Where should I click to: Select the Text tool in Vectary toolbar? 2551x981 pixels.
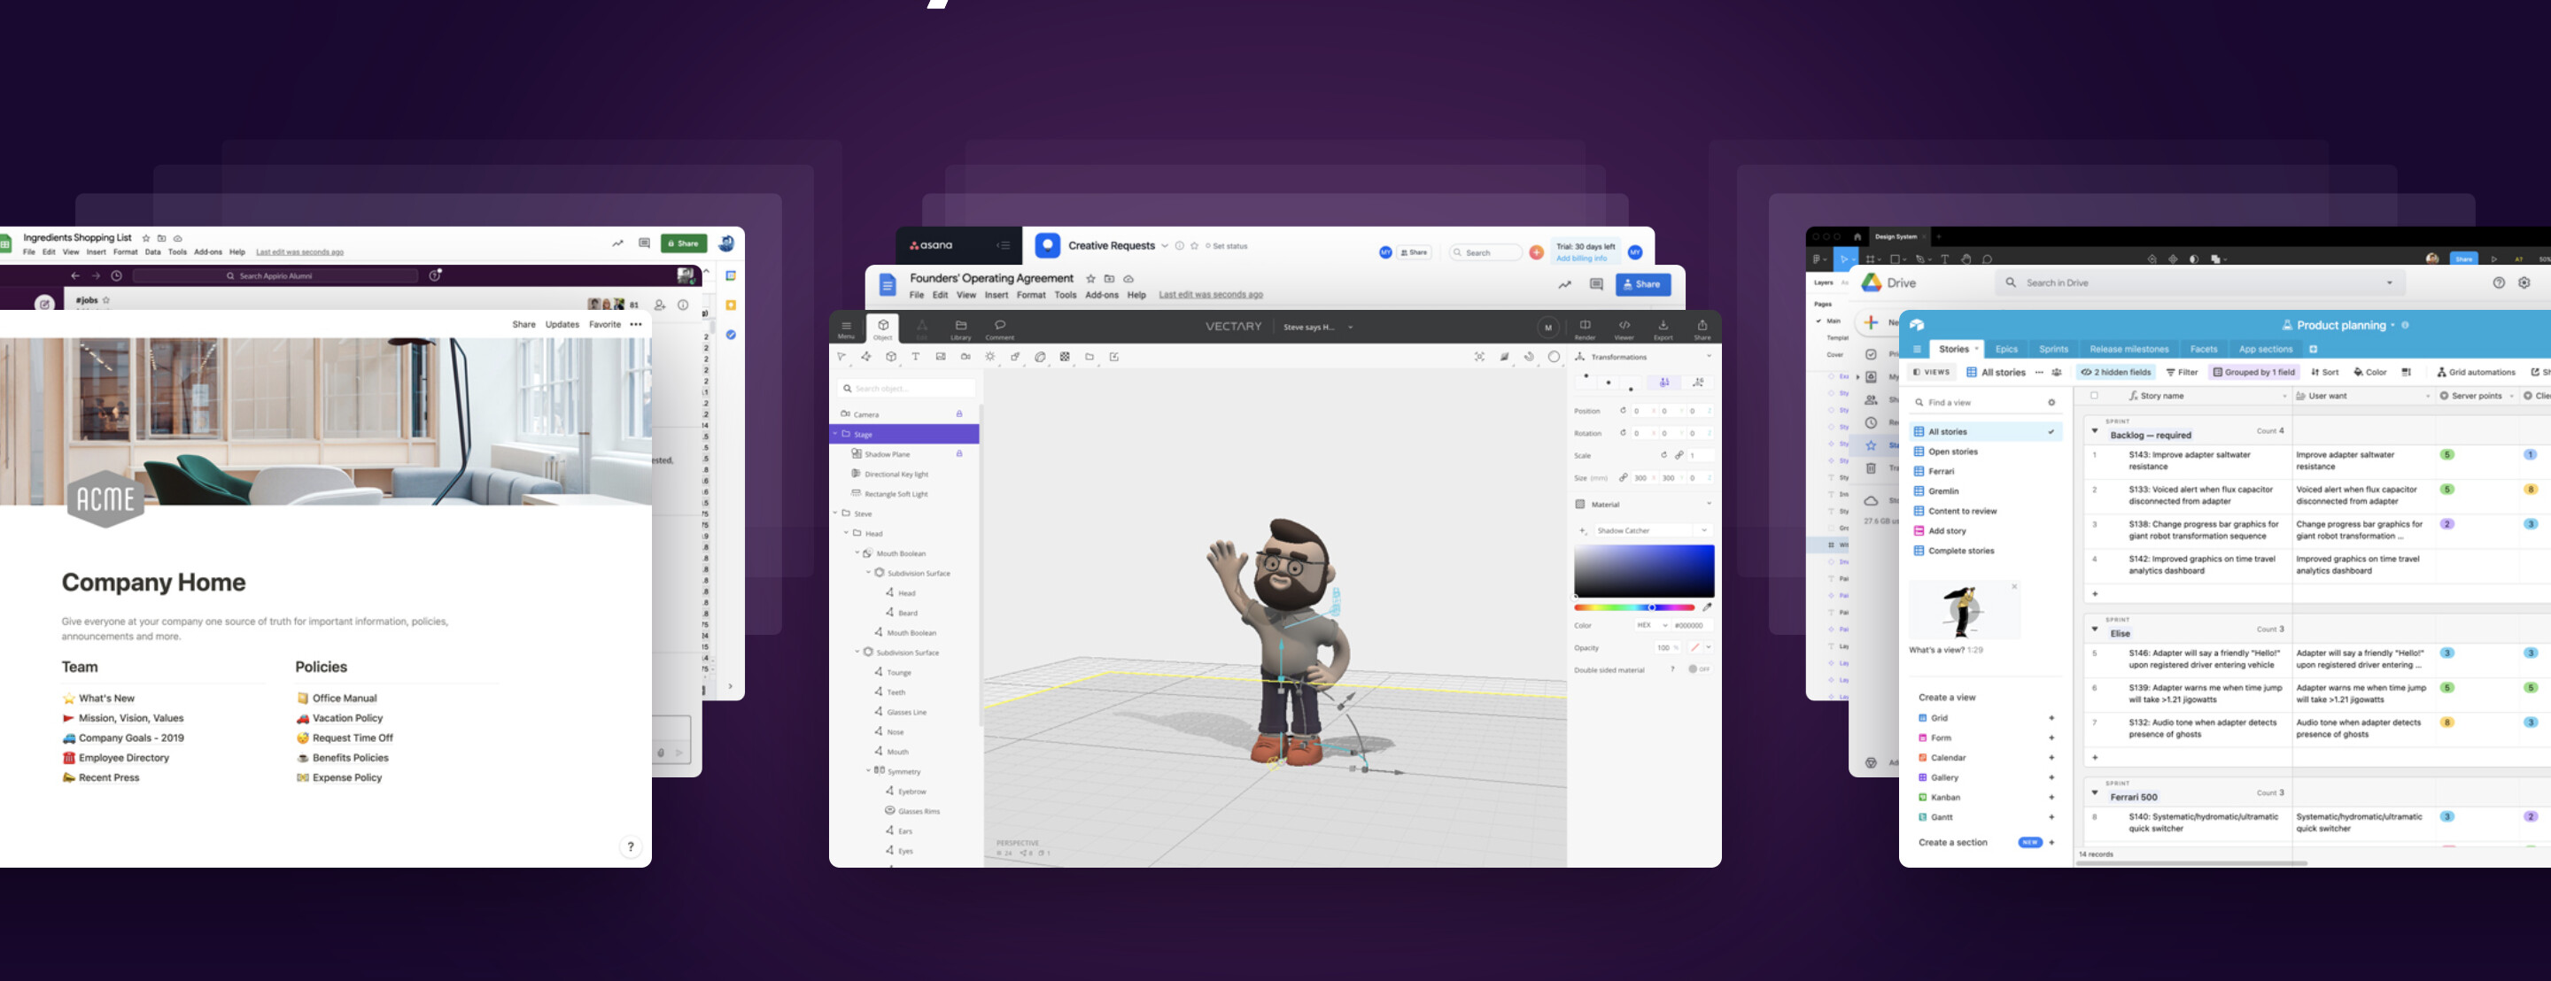[x=915, y=357]
